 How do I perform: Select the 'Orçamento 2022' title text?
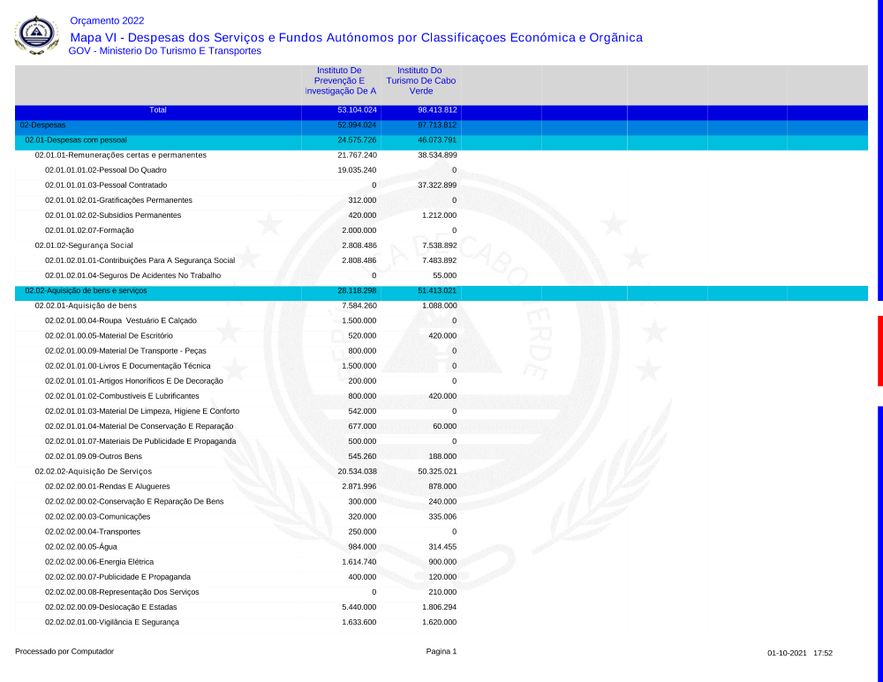[107, 20]
